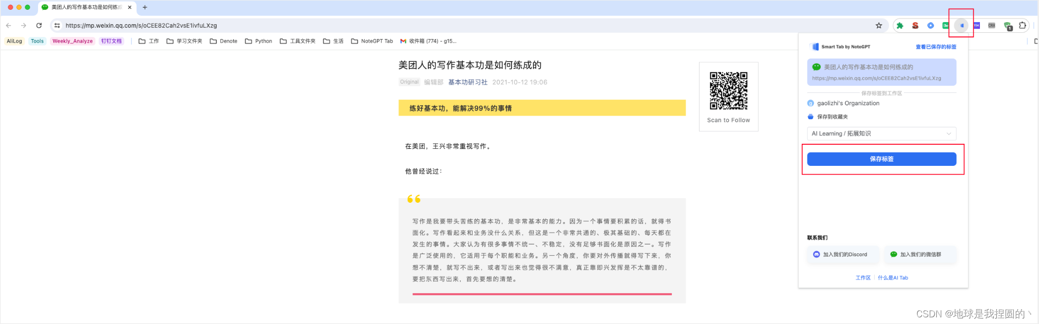Click the date 2021-10-12 19:06
Screen dimensions: 1039x324
[x=520, y=82]
